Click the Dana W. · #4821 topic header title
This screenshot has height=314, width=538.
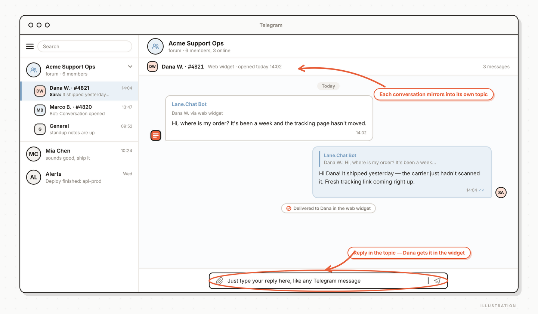point(183,67)
